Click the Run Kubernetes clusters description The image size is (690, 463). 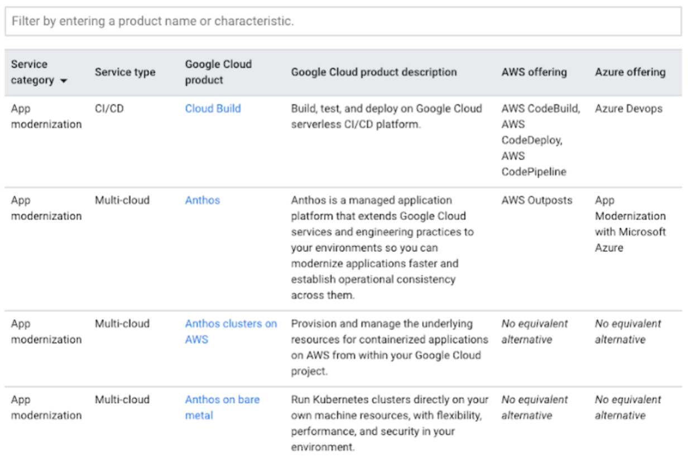(x=390, y=423)
